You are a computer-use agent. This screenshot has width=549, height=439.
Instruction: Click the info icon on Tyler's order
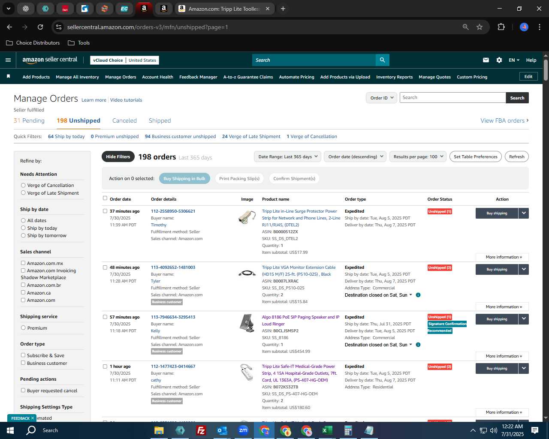(418, 295)
